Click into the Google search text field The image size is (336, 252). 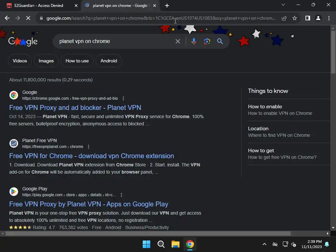(116, 41)
